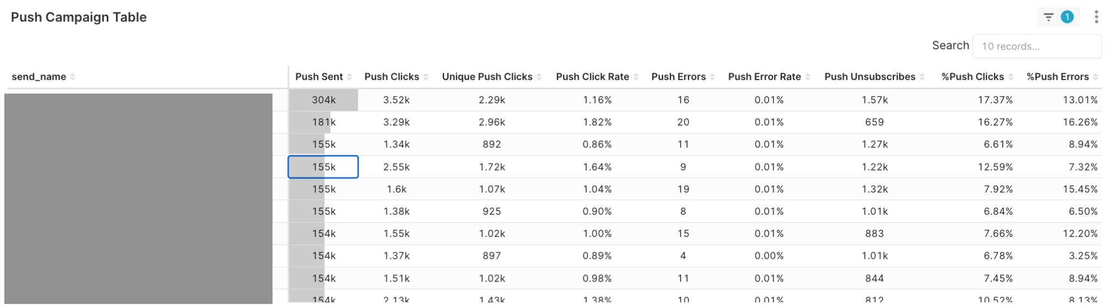Click the Push Errors sort arrows icon
The width and height of the screenshot is (1115, 306).
[x=712, y=77]
